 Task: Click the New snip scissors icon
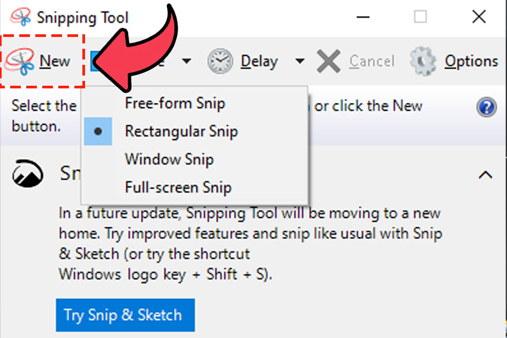click(19, 62)
